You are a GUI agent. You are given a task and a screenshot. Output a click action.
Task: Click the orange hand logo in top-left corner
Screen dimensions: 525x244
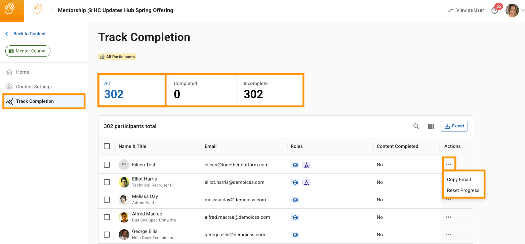tap(9, 9)
